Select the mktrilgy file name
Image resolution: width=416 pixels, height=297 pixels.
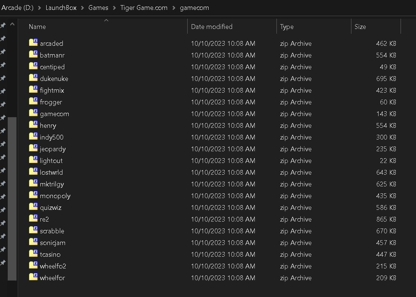tap(52, 184)
